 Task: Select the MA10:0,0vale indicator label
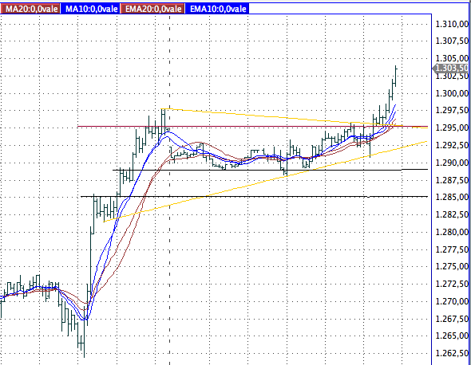click(x=90, y=9)
